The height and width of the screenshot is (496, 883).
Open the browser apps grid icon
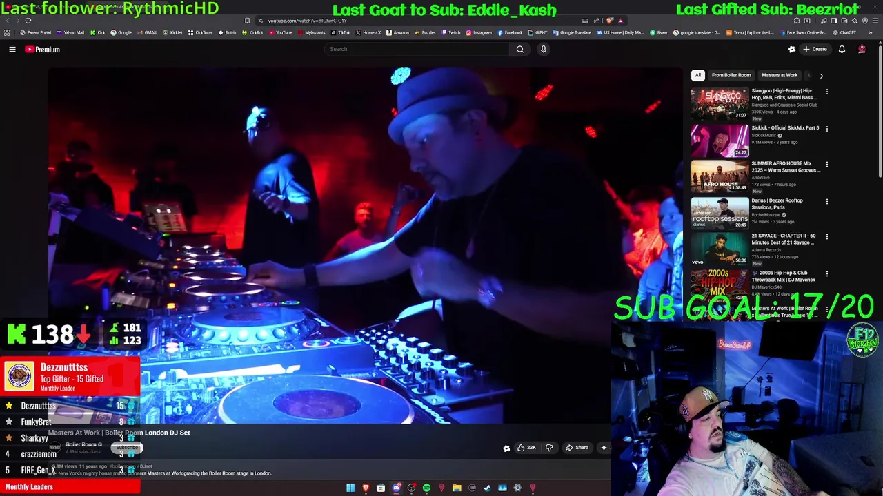pos(7,32)
